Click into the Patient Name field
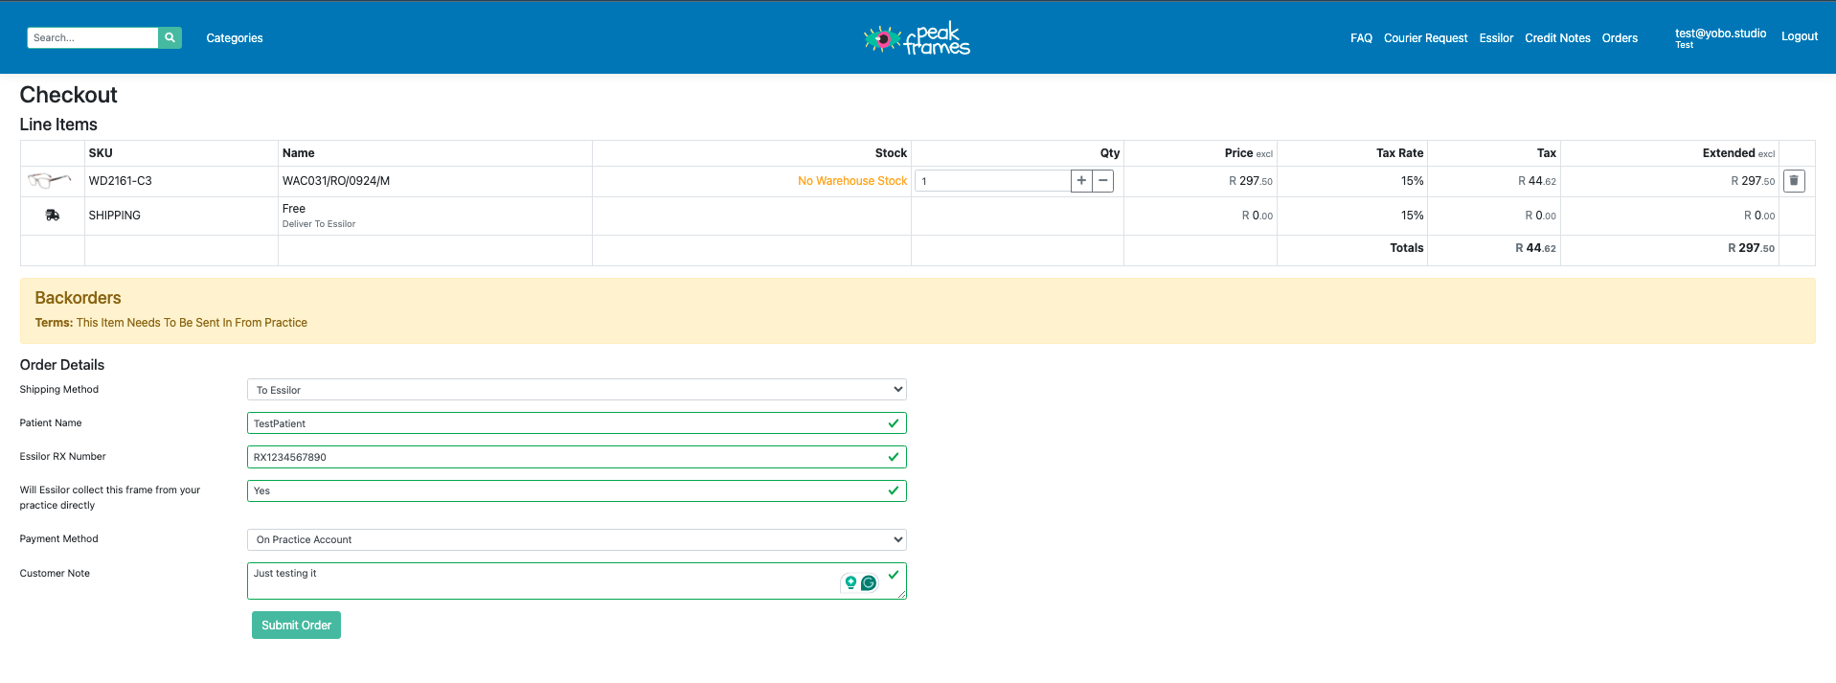1836x683 pixels. tap(565, 423)
